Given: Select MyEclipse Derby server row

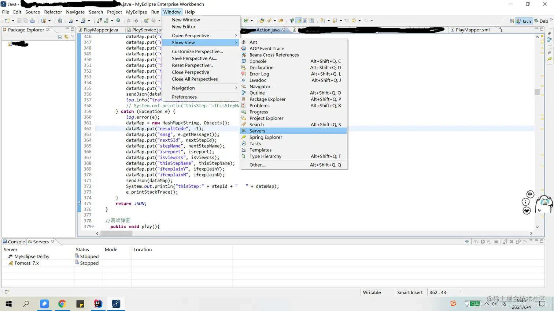Looking at the screenshot, I should pos(117,256).
